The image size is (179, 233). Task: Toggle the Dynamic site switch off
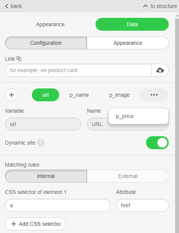point(157,143)
